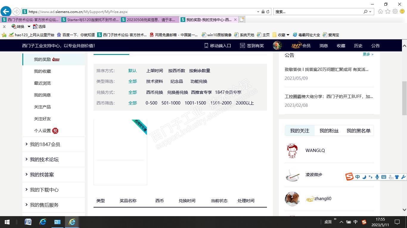The width and height of the screenshot is (407, 228).
Task: Open the IME soft keyboard icon
Action: 384,177
